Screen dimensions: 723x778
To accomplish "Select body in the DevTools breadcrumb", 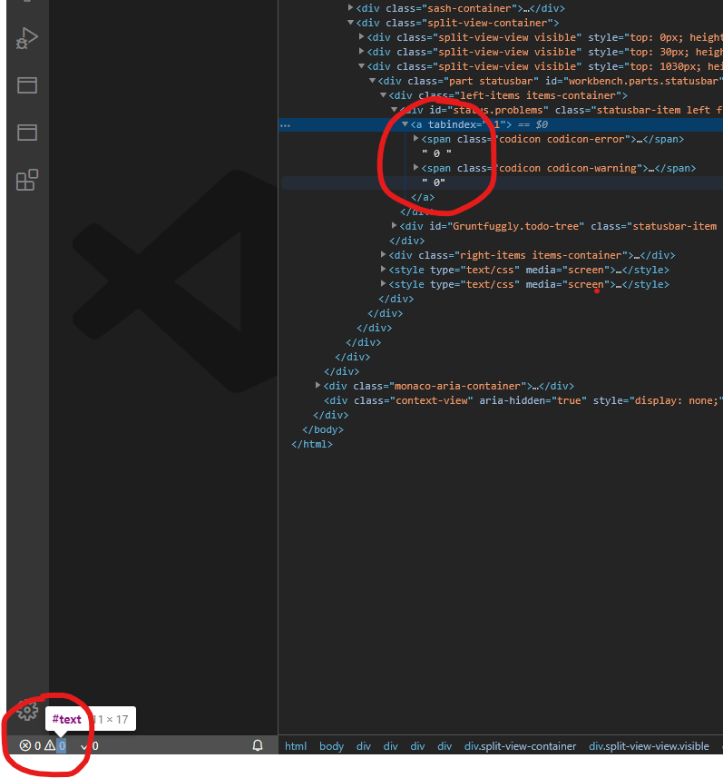I will coord(331,746).
